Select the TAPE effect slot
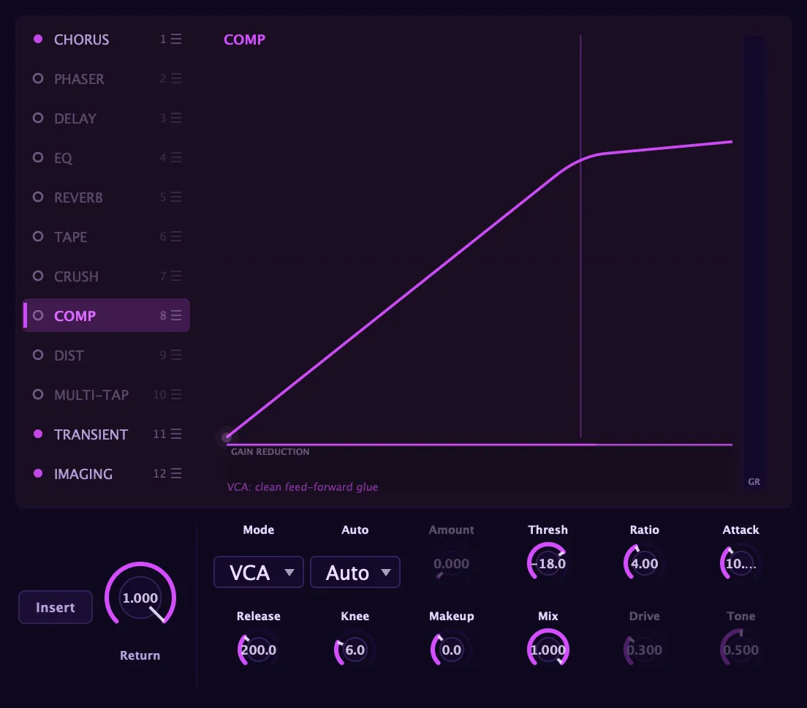807x708 pixels. tap(107, 236)
